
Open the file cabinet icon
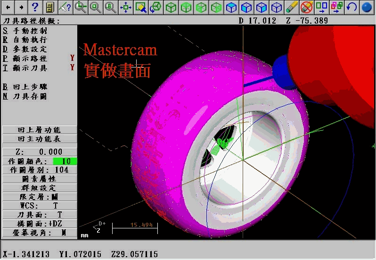pyautogui.click(x=50, y=7)
